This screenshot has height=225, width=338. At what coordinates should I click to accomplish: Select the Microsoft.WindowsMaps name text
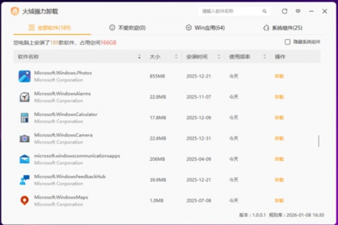(x=61, y=197)
